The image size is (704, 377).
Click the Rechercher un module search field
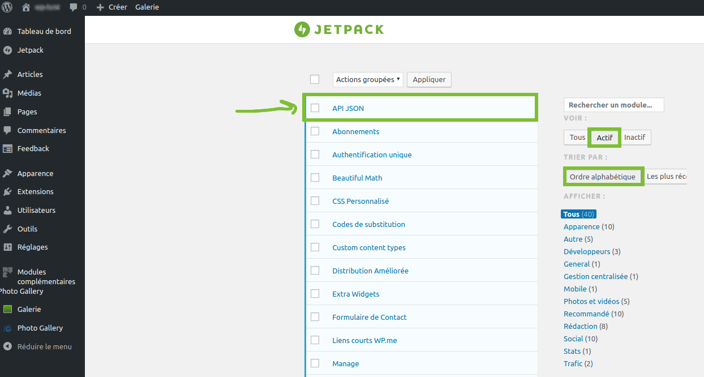(x=613, y=105)
